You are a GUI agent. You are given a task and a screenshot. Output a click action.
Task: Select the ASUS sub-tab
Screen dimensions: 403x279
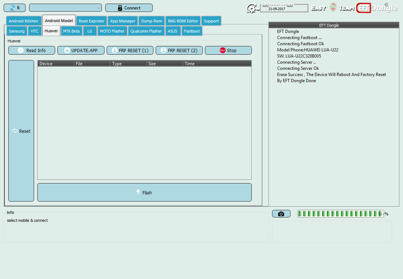point(172,31)
